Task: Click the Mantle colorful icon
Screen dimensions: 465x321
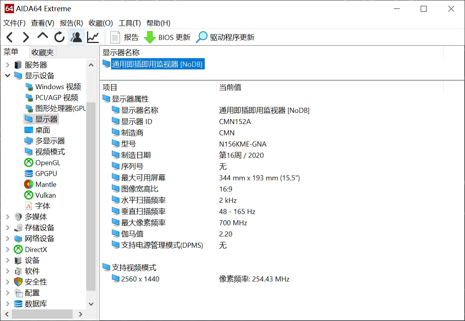Action: tap(29, 184)
